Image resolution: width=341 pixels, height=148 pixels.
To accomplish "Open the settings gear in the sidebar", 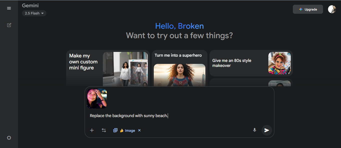I will (x=9, y=138).
